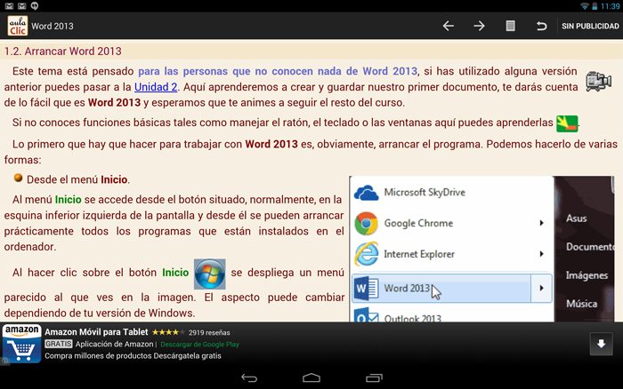Tap the 2919 reseñas rating text
The width and height of the screenshot is (623, 389).
tap(209, 333)
